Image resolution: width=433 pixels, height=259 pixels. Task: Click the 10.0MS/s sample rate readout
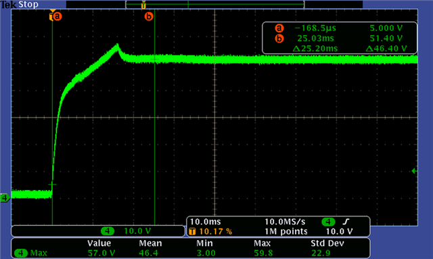coord(285,222)
